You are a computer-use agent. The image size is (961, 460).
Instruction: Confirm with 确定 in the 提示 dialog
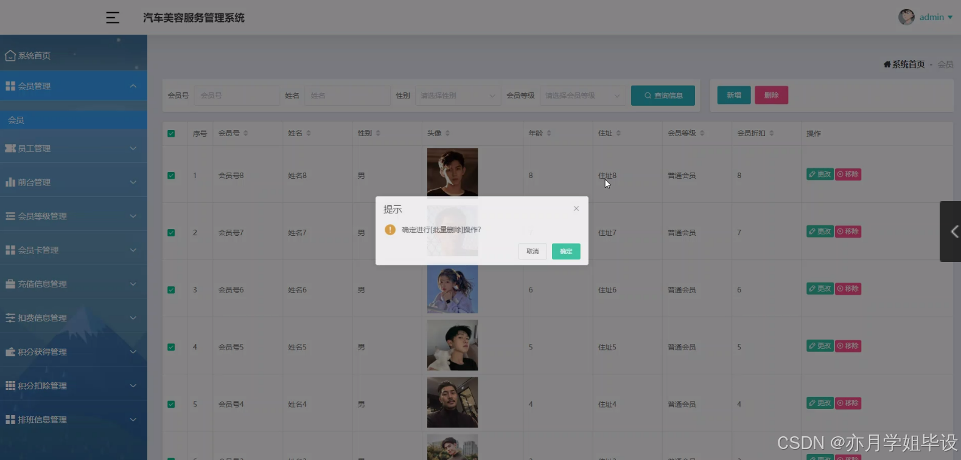click(x=566, y=252)
